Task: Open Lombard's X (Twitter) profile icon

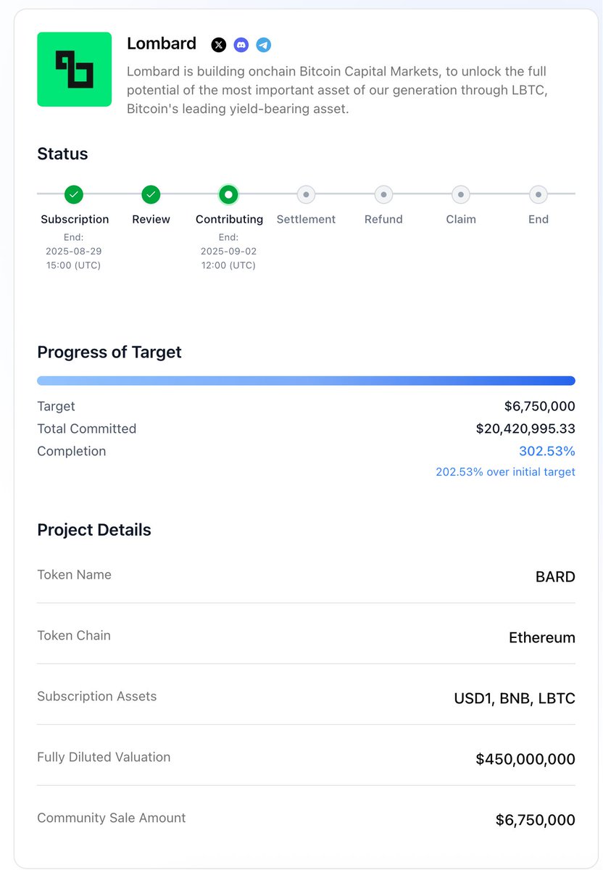Action: 218,45
